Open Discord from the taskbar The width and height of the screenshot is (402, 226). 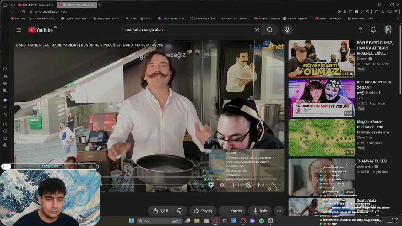point(252,221)
